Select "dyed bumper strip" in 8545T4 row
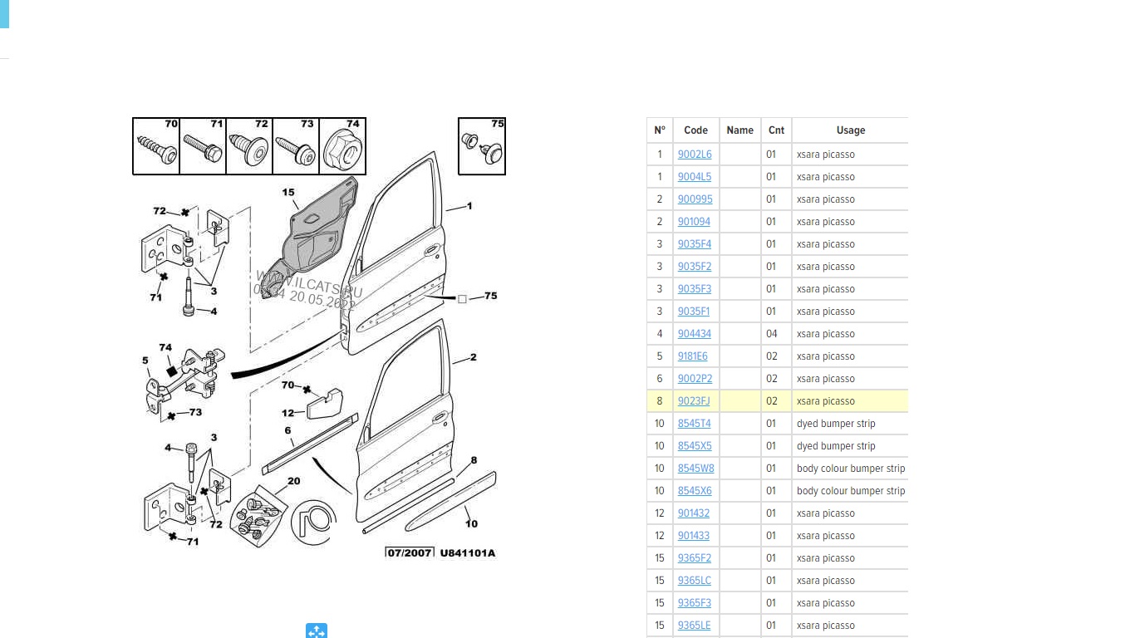1135x638 pixels. tap(836, 424)
